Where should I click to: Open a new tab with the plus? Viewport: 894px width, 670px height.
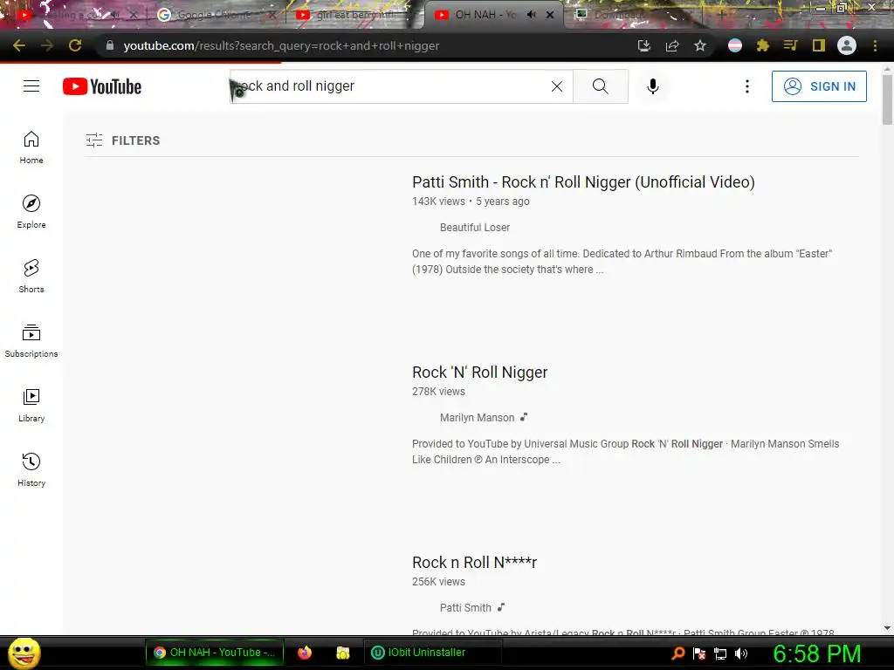click(721, 15)
